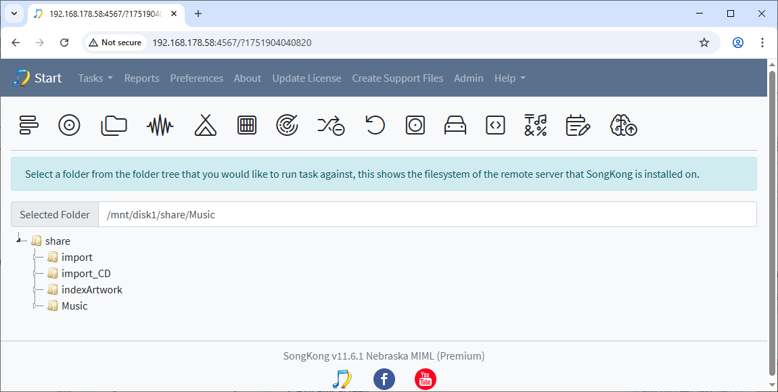Click the browser address bar URL
Screen dimensions: 778x392
[232, 43]
